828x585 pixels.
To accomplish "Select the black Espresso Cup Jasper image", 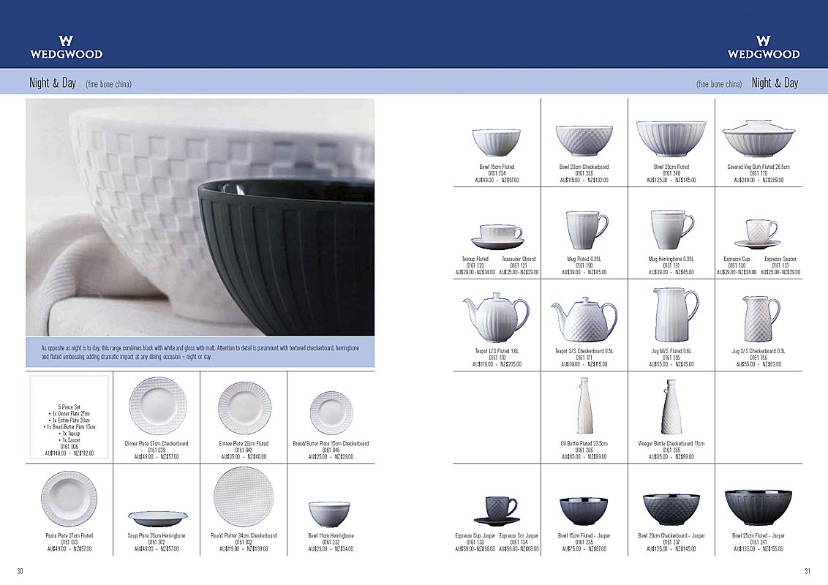I will pos(497,509).
